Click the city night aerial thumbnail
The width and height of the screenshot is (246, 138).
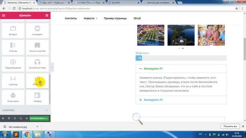pyautogui.click(x=151, y=35)
